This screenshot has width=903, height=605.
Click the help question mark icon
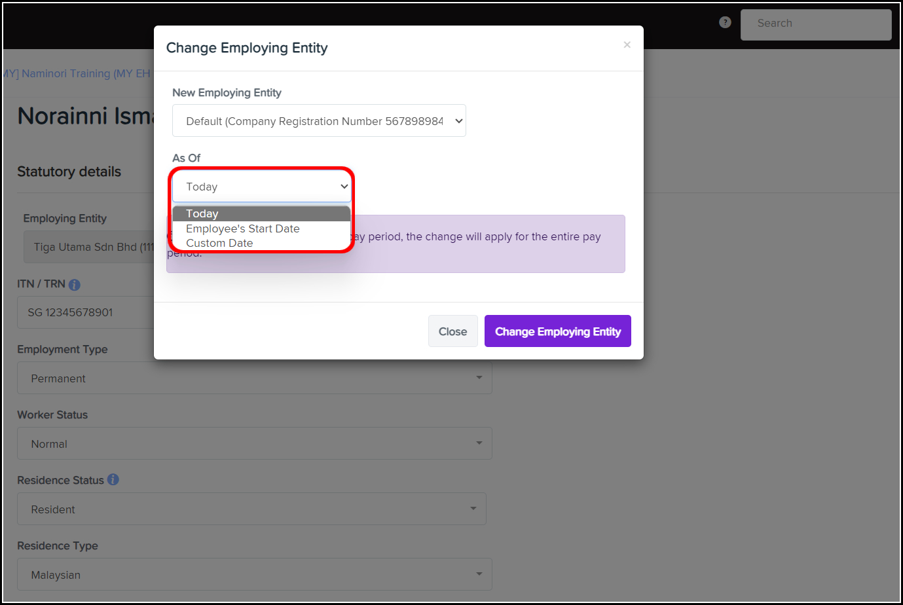[x=725, y=22]
